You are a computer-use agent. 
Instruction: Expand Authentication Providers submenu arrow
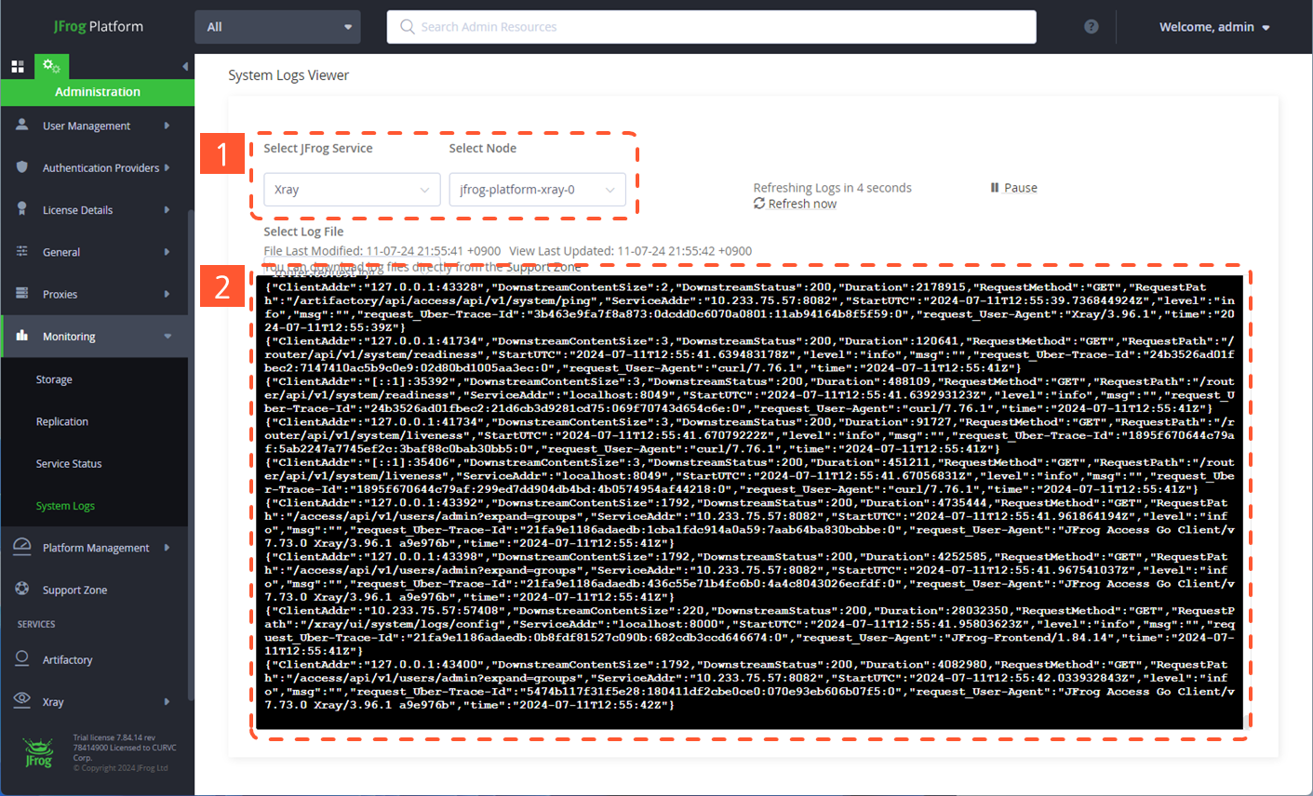click(x=167, y=167)
